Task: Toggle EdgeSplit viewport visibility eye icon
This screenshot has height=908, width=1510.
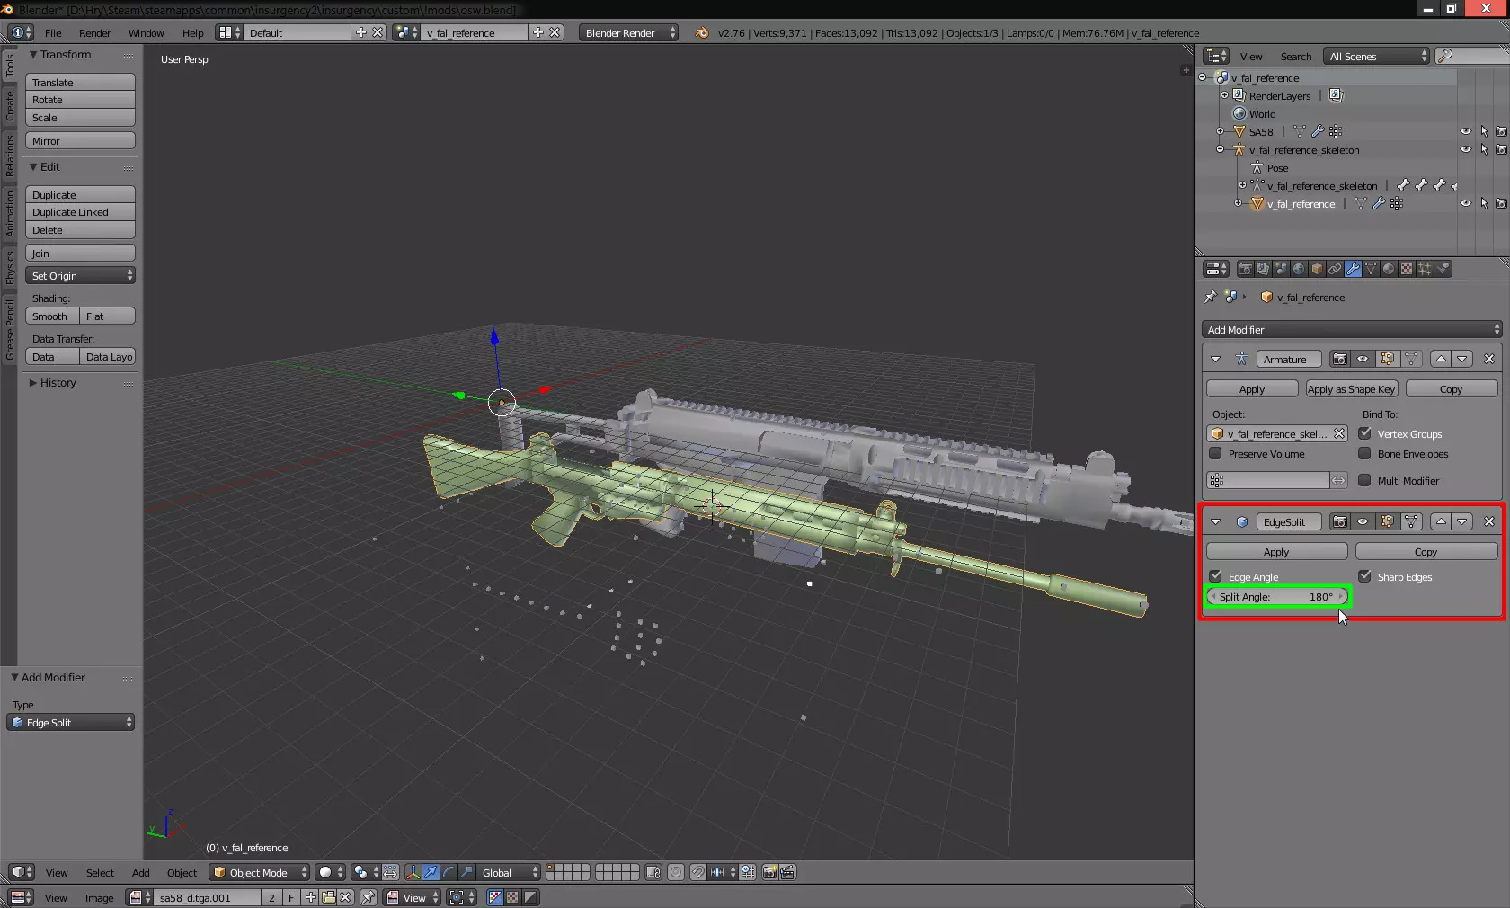Action: [1363, 521]
